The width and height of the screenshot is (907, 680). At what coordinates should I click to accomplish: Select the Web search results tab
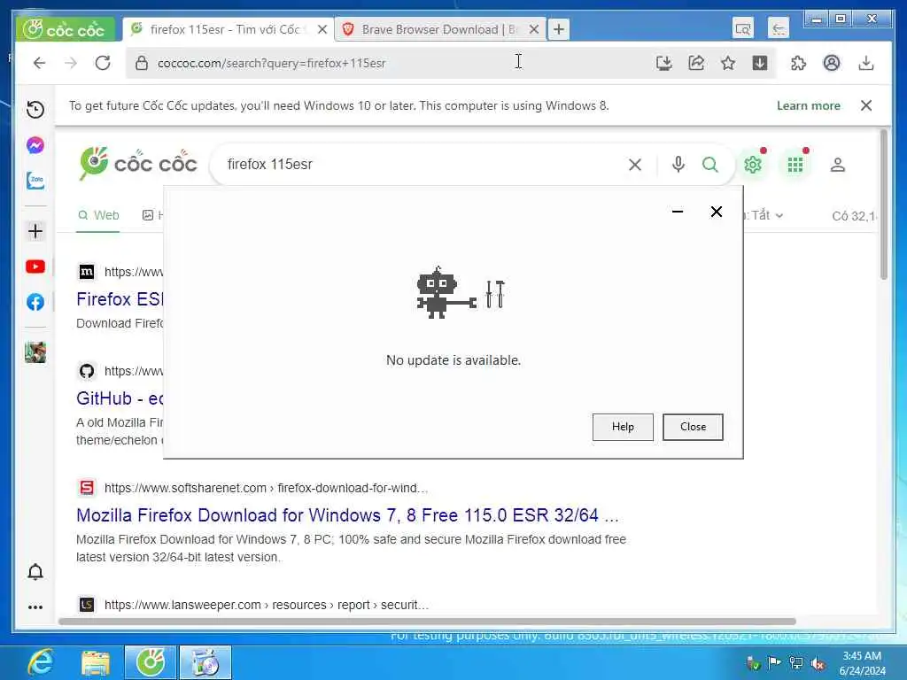point(98,216)
